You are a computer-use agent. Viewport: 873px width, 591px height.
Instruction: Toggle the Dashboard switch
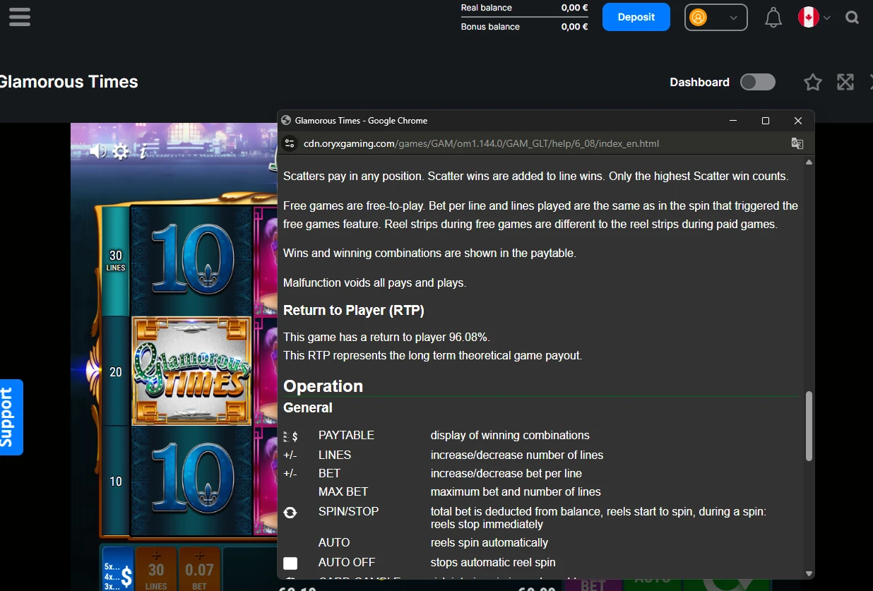click(758, 82)
